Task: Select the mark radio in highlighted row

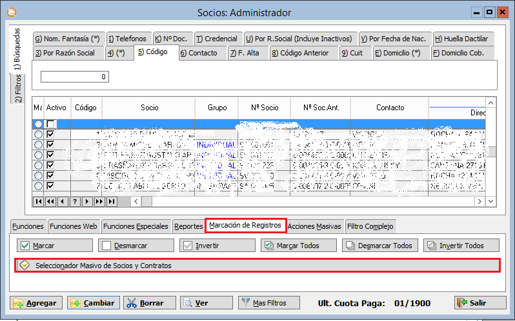Action: click(38, 124)
